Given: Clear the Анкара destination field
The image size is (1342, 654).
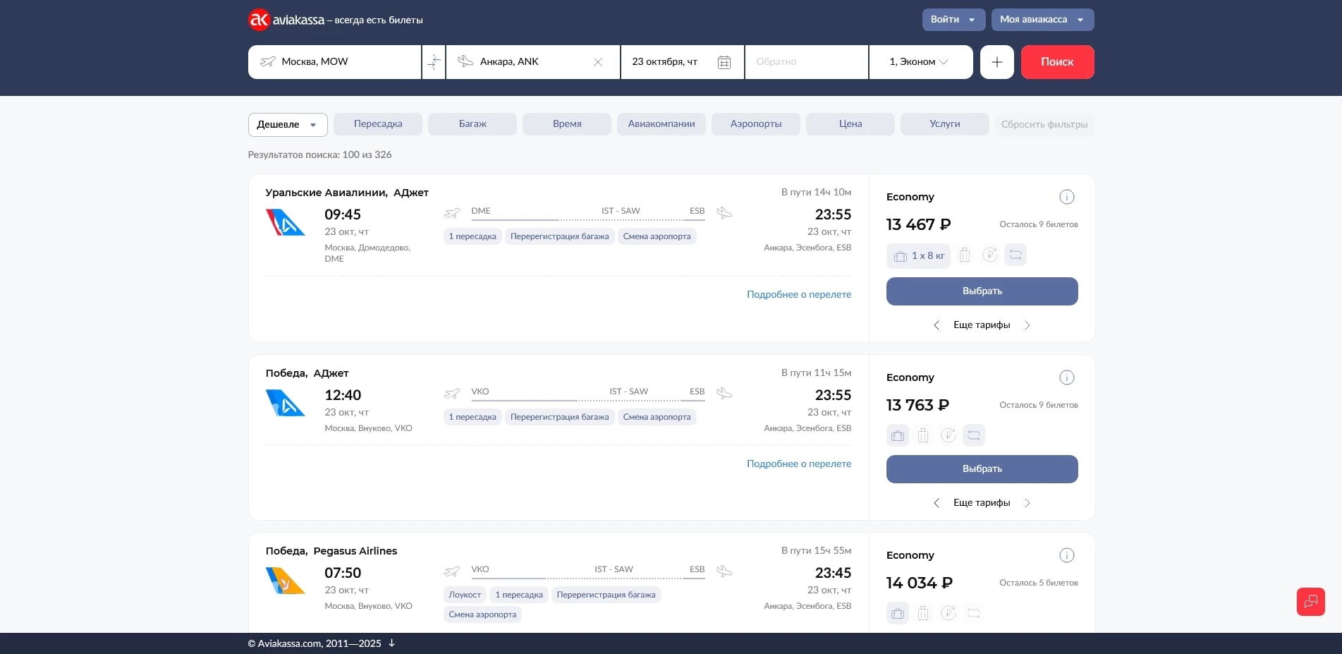Looking at the screenshot, I should pyautogui.click(x=598, y=62).
